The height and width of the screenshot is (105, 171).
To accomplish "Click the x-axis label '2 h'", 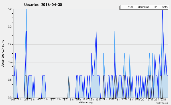I will (x=26, y=99).
